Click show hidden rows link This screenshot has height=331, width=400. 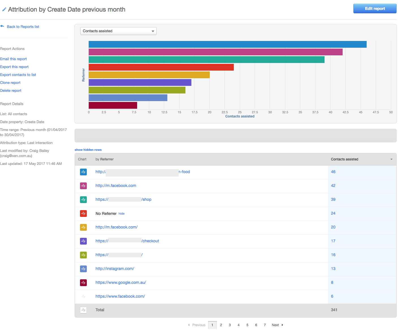point(88,150)
